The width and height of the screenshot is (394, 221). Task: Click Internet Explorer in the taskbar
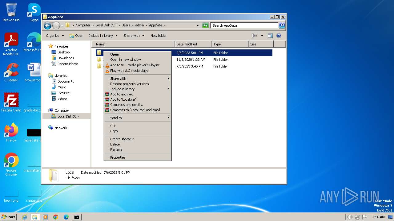pyautogui.click(x=24, y=217)
